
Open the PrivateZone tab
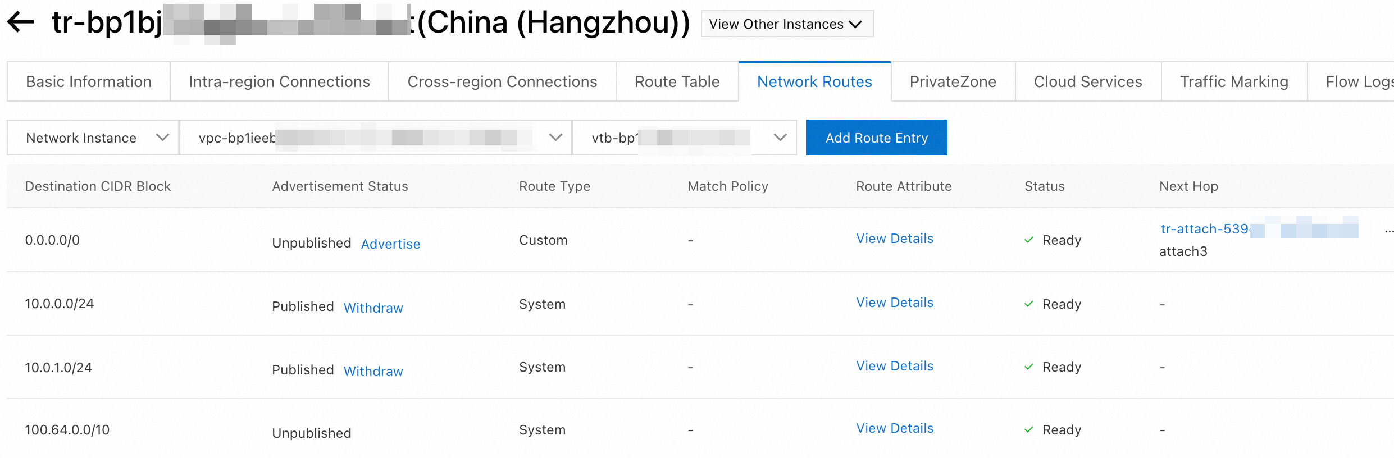(953, 82)
